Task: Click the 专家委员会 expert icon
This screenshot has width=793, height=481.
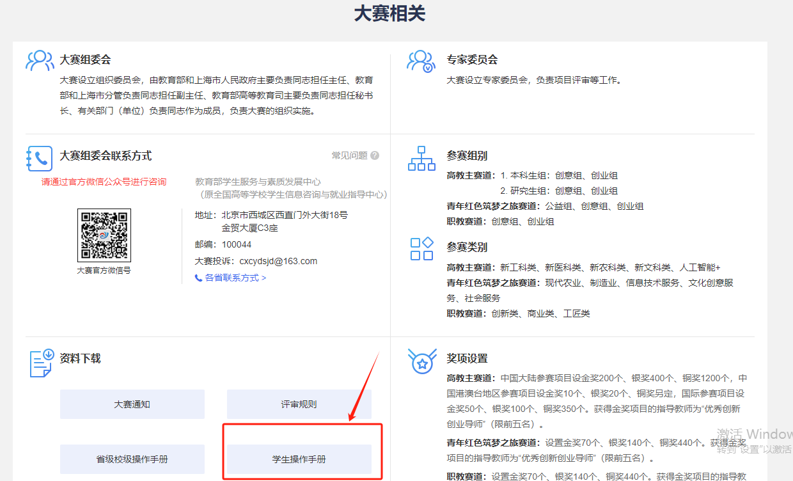Action: point(421,61)
